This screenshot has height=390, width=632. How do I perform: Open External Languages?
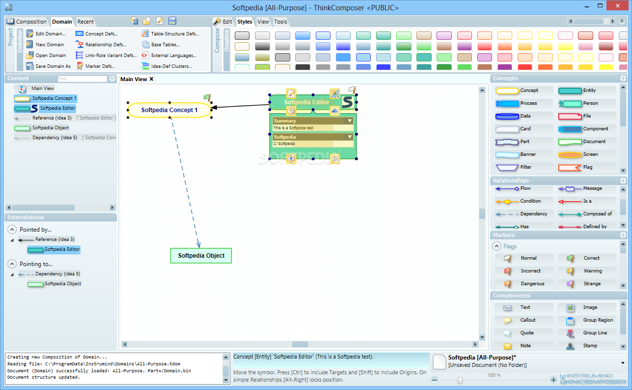(x=169, y=56)
